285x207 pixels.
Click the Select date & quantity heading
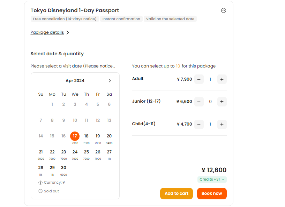[57, 54]
